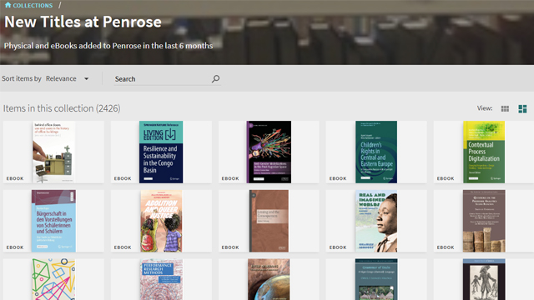Open the dark cover with engraved figure

484,280
